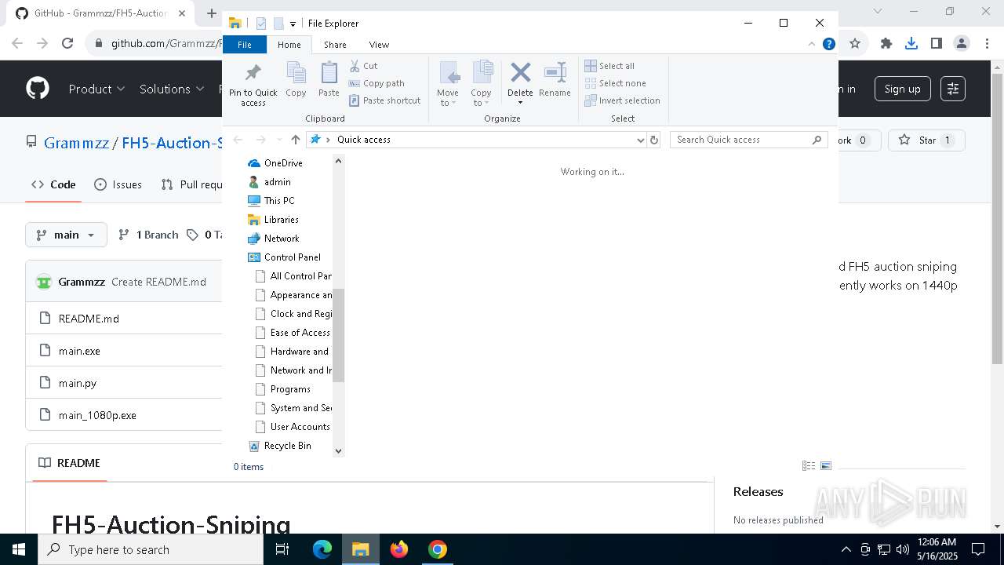Open File Explorer help icon
The width and height of the screenshot is (1004, 565).
(x=828, y=44)
